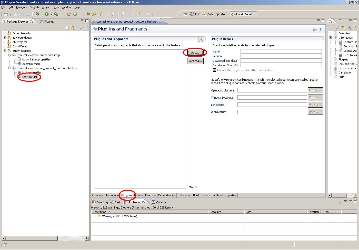359x250 pixels.
Task: Click the yellow Back navigation arrow
Action: (138, 14)
